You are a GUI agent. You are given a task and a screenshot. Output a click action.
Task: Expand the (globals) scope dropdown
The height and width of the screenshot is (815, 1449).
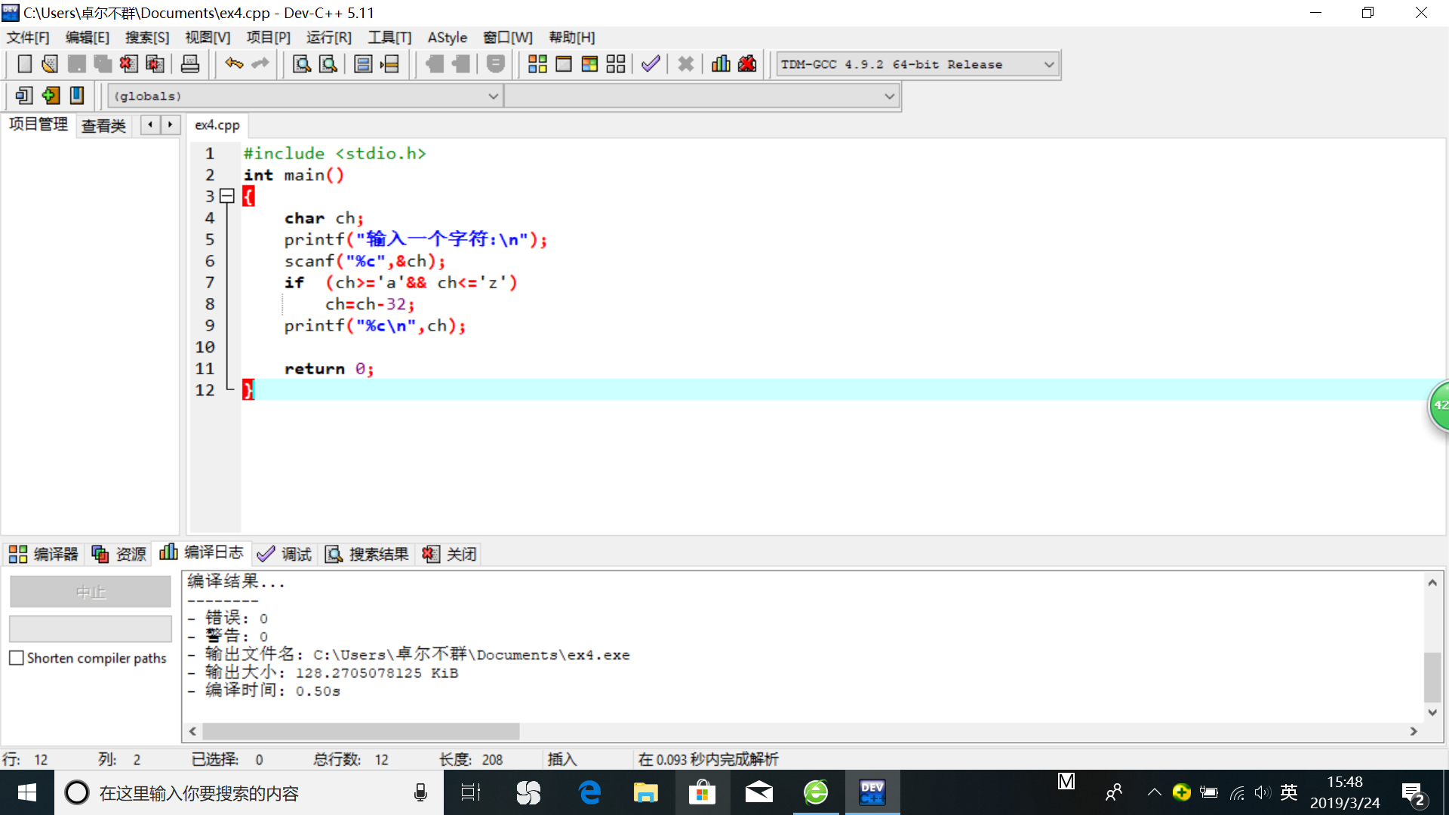493,97
